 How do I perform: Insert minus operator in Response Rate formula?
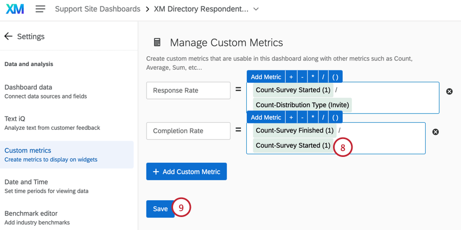302,77
